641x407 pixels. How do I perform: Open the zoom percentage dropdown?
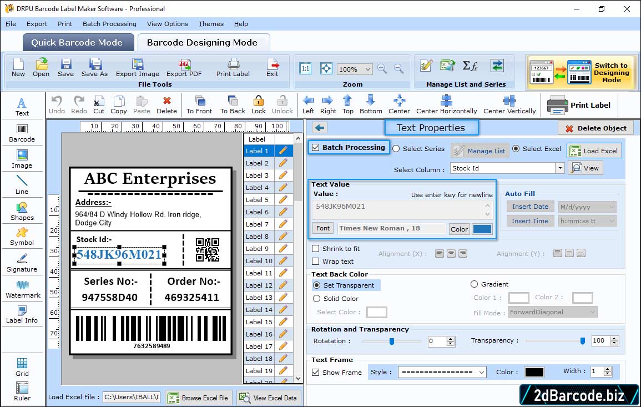[x=367, y=69]
